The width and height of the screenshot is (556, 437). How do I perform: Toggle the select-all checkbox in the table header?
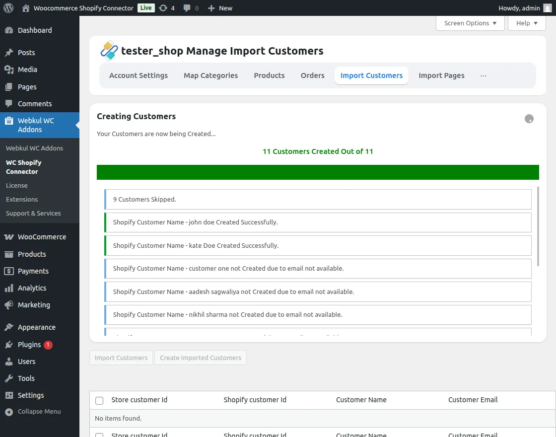[x=99, y=400]
